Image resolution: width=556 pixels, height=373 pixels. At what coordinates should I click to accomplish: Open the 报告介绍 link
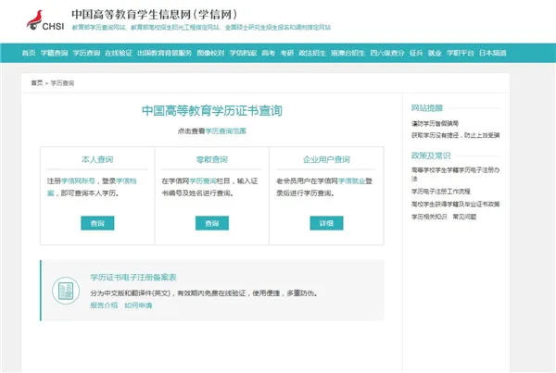[x=104, y=305]
